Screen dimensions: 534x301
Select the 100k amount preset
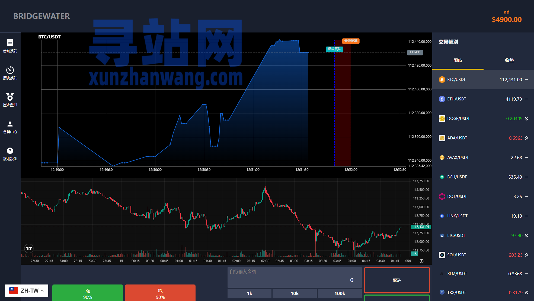click(x=340, y=293)
